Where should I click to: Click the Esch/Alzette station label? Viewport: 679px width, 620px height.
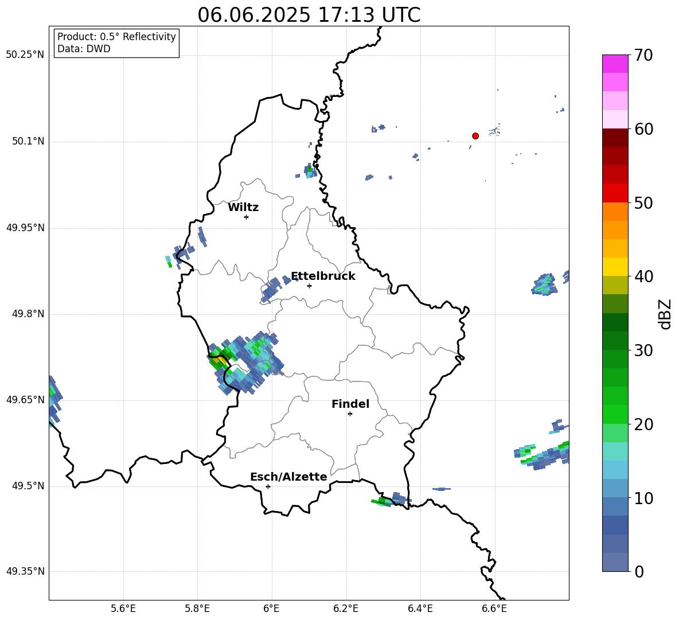pos(288,477)
